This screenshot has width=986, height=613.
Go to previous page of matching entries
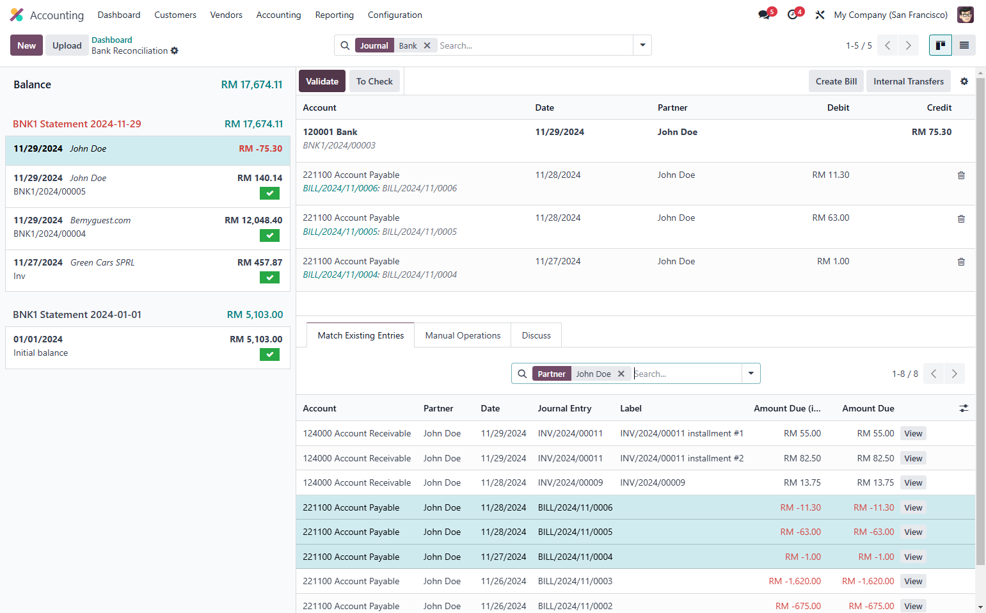pyautogui.click(x=934, y=374)
